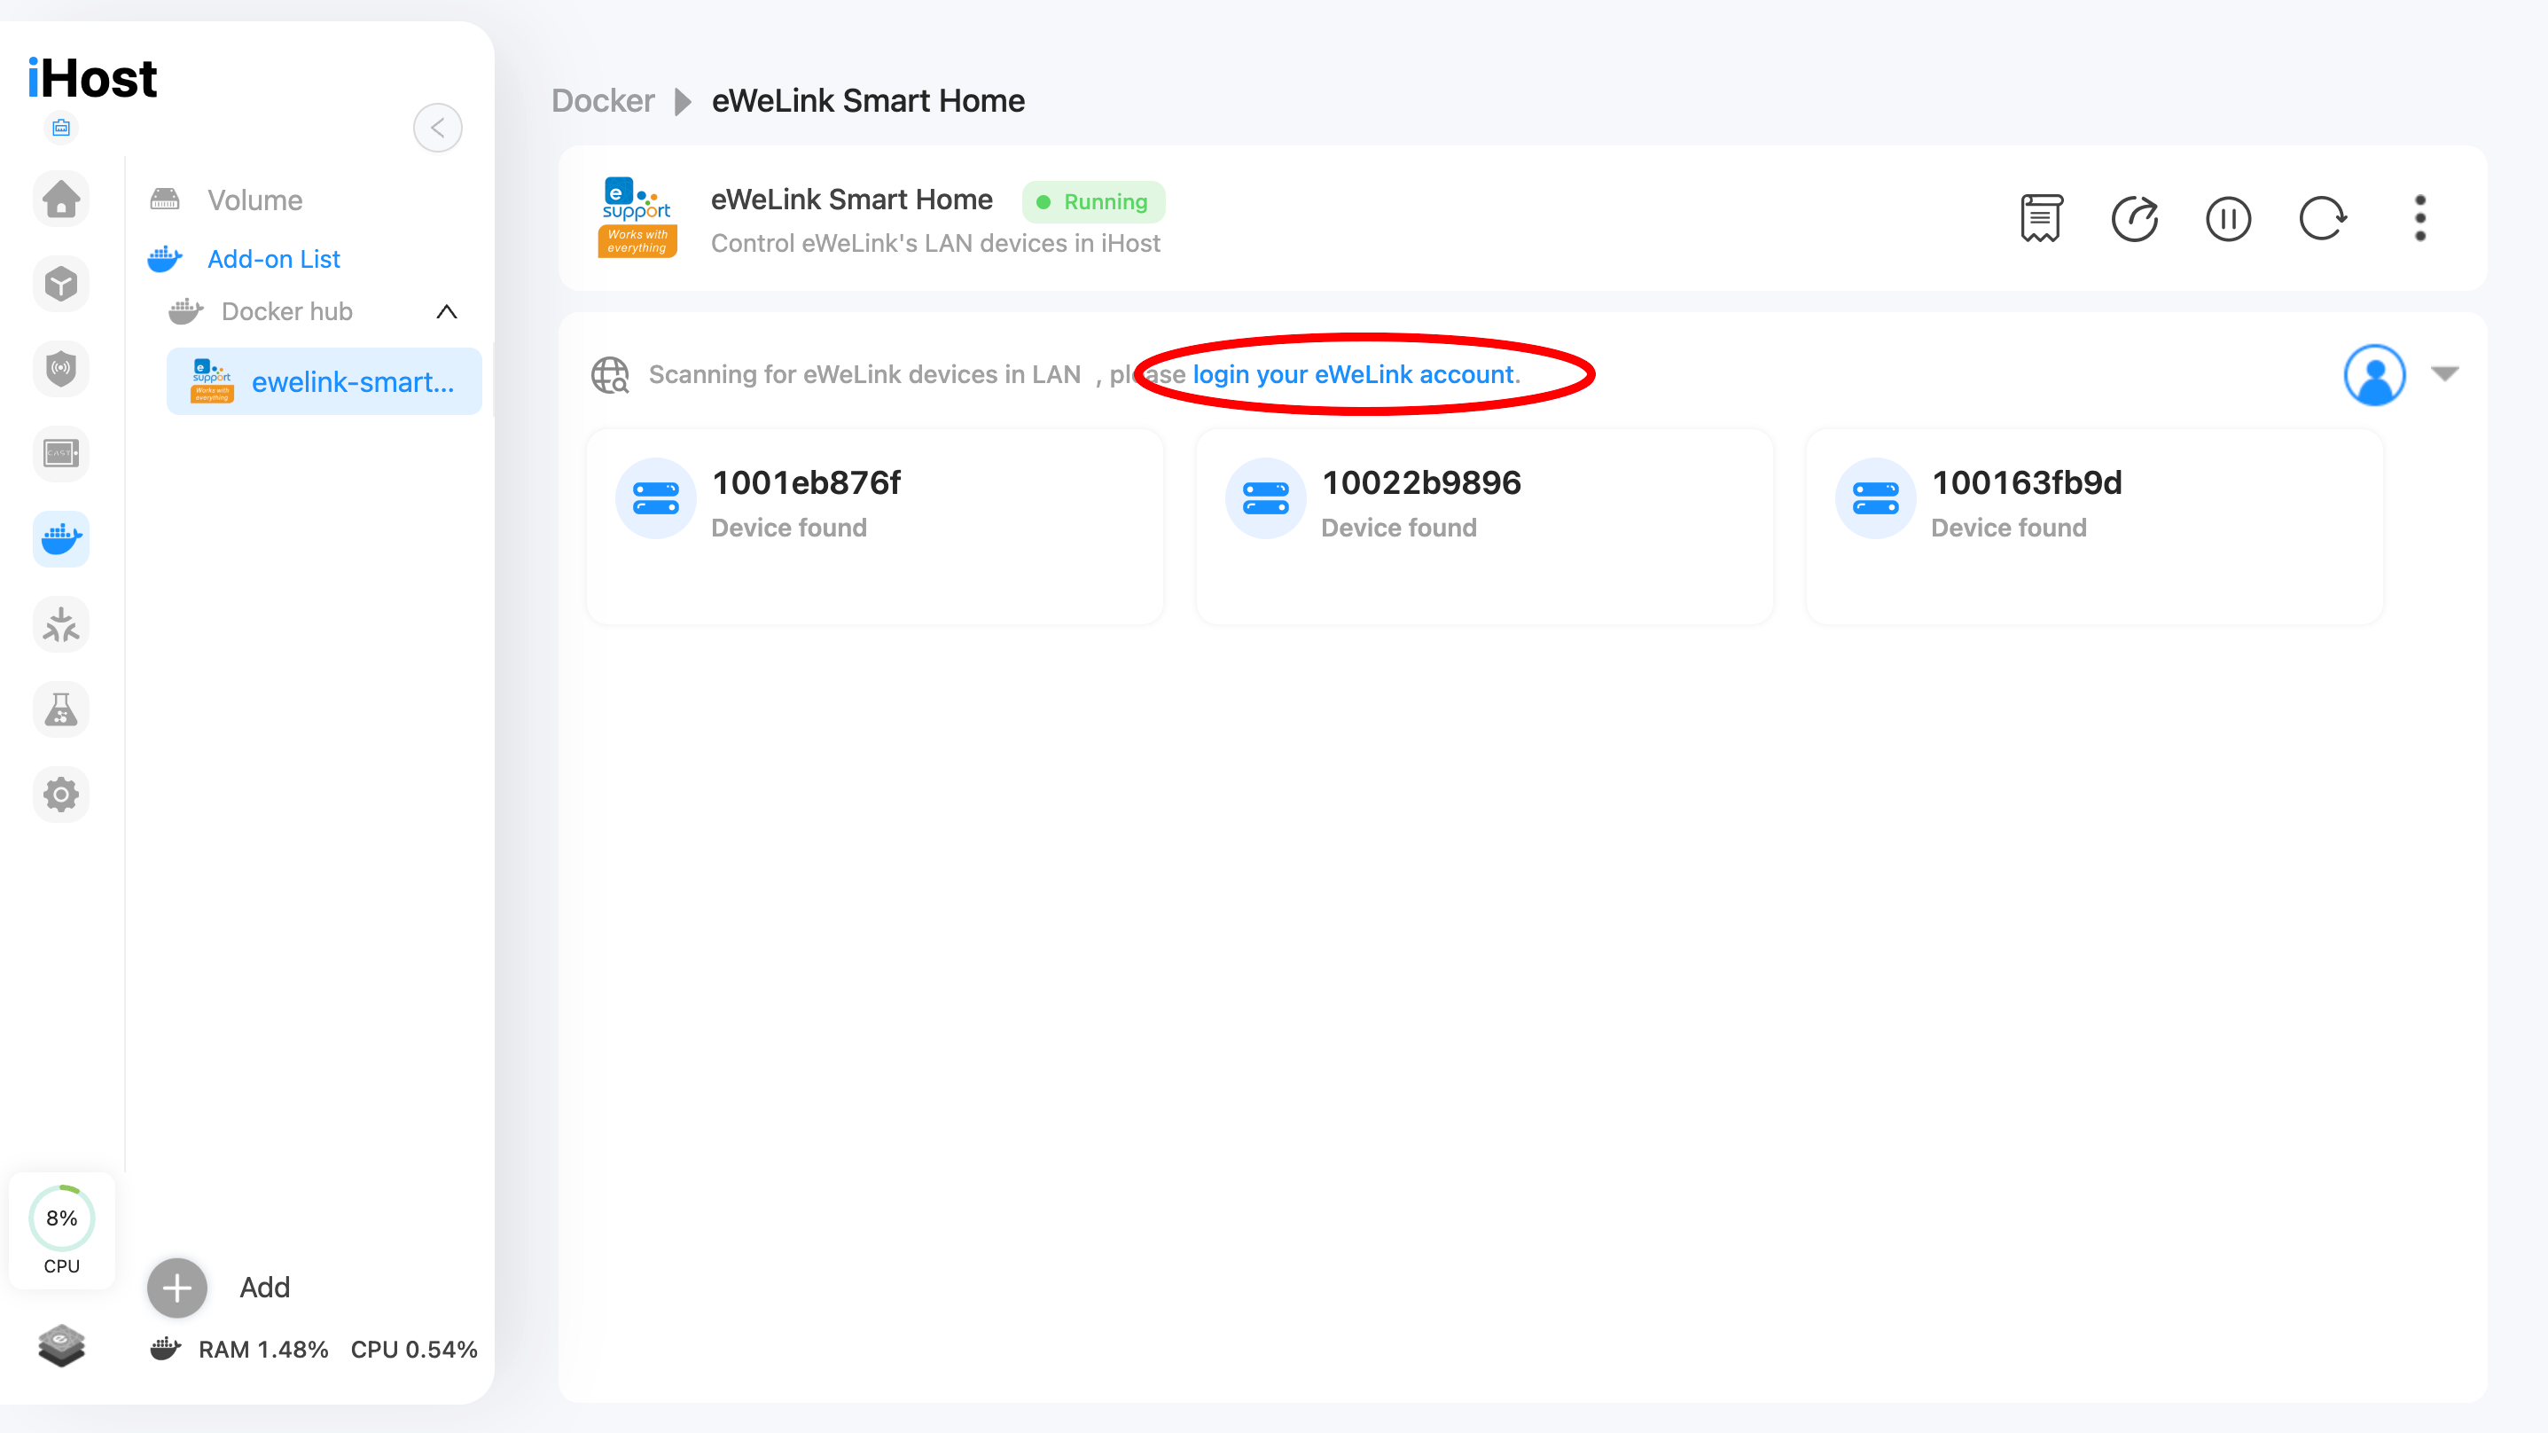This screenshot has width=2548, height=1433.
Task: Collapse the sidebar with the arrow button
Action: tap(437, 128)
